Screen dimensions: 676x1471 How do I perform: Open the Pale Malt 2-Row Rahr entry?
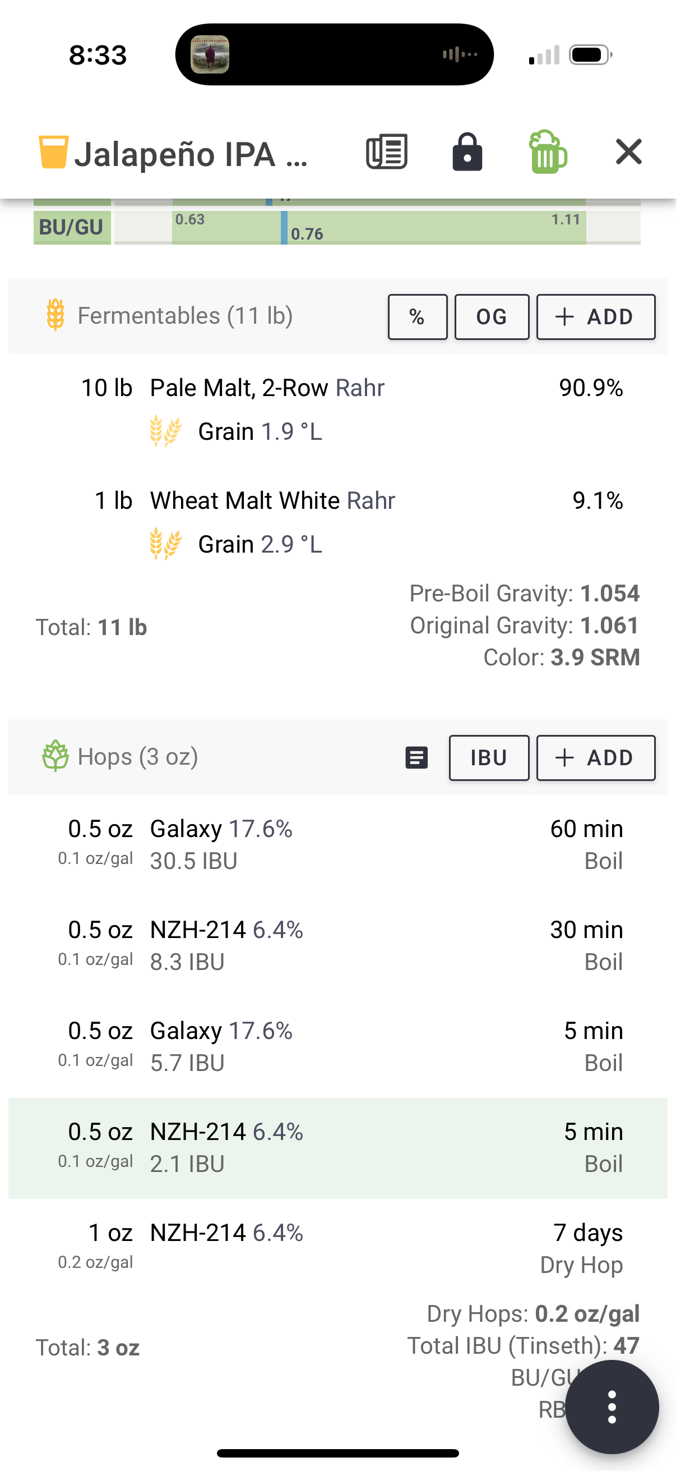coord(337,410)
